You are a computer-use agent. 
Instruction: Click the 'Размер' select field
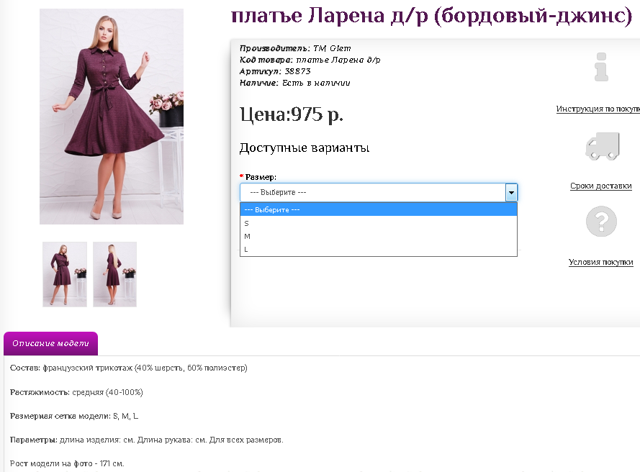(371, 192)
